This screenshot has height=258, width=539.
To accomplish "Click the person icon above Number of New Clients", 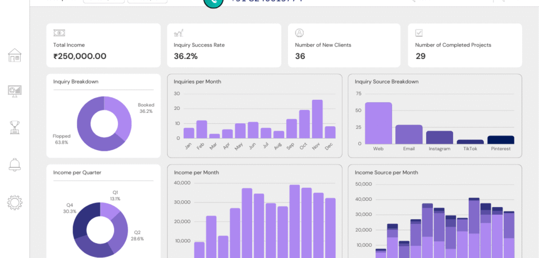I will point(299,33).
